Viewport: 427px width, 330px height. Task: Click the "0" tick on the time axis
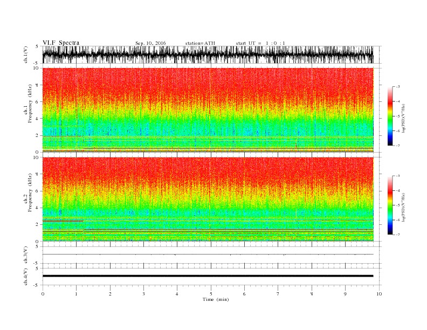[x=43, y=294]
